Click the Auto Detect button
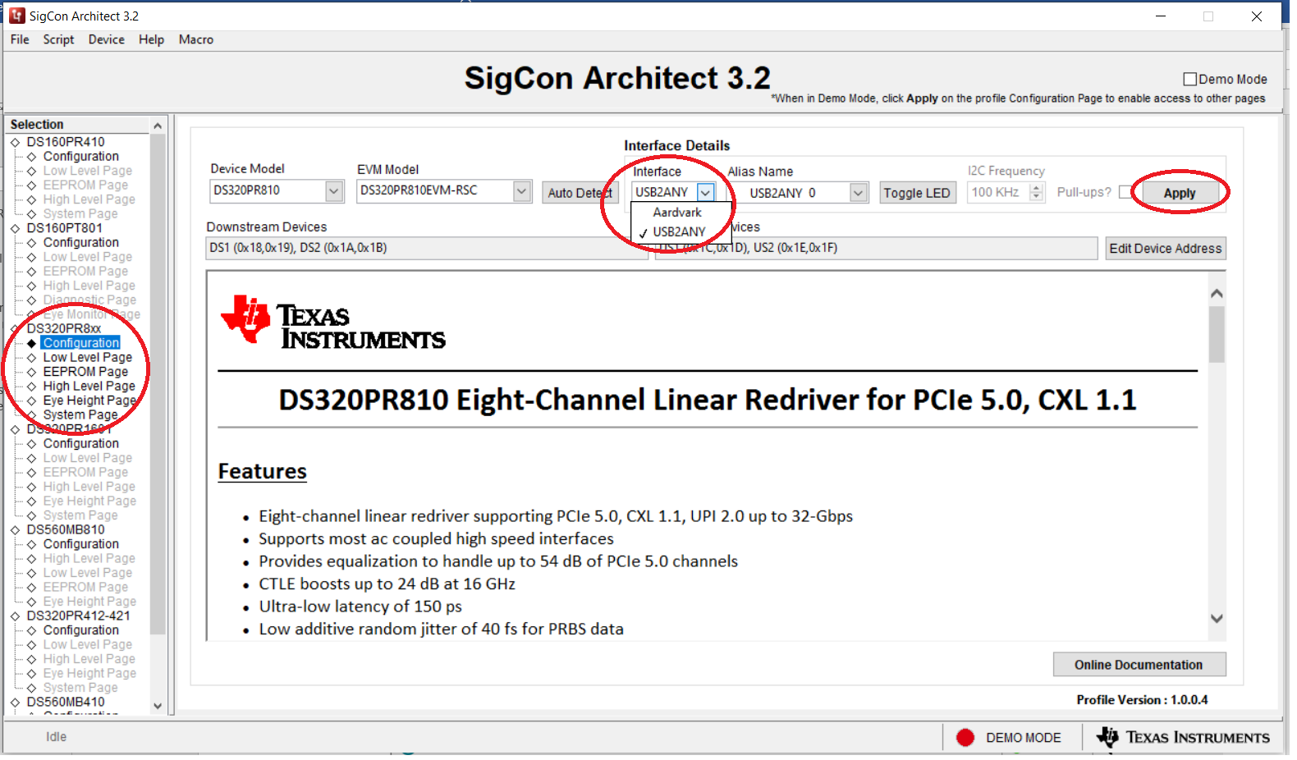The image size is (1297, 760). [580, 193]
